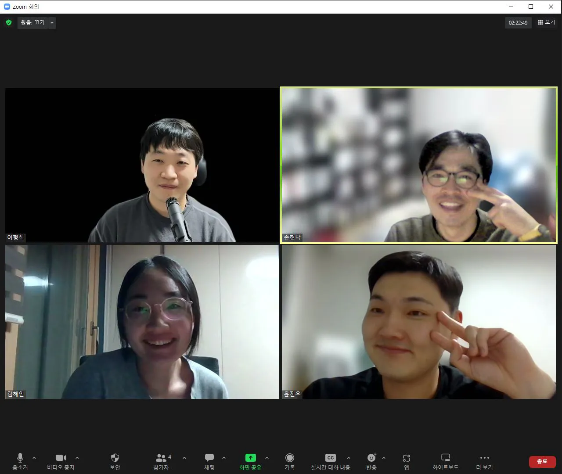The width and height of the screenshot is (562, 474).
Task: Show the 참가자 participants panel
Action: pyautogui.click(x=162, y=461)
